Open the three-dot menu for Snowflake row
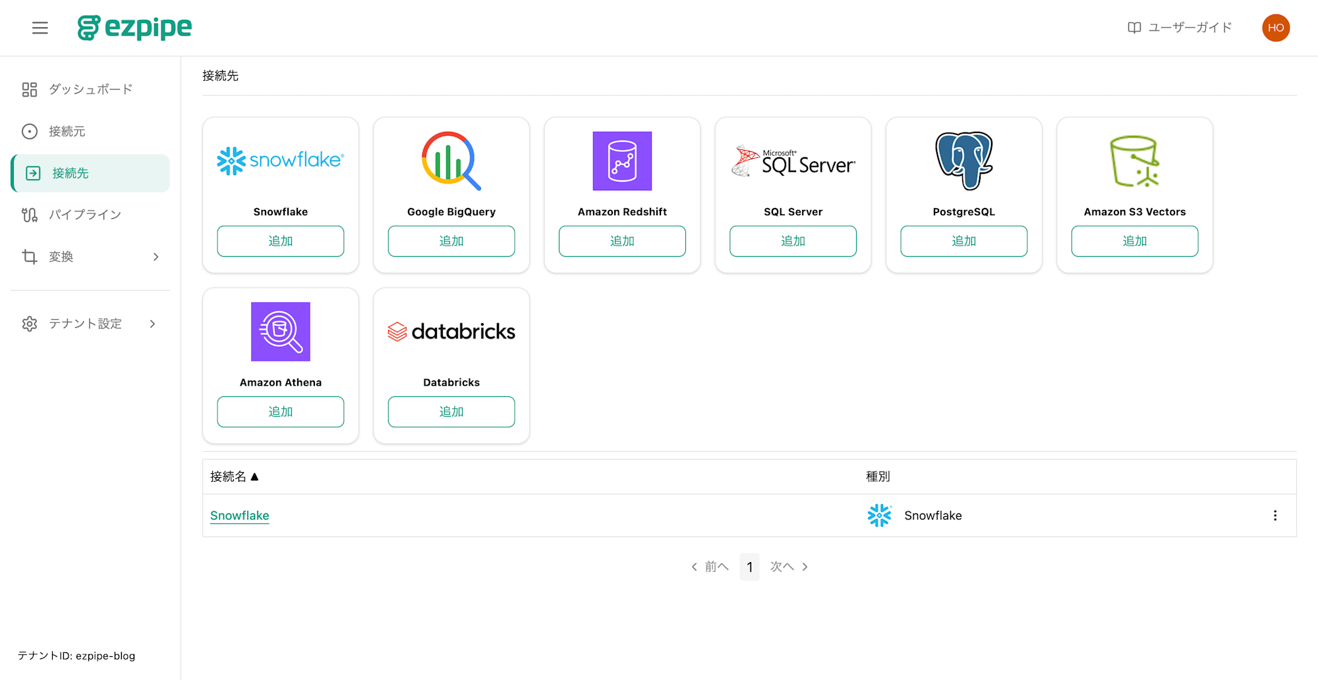Screen dimensions: 1318x680 [1275, 515]
